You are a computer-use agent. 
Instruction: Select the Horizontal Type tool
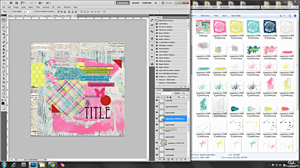pos(3,75)
